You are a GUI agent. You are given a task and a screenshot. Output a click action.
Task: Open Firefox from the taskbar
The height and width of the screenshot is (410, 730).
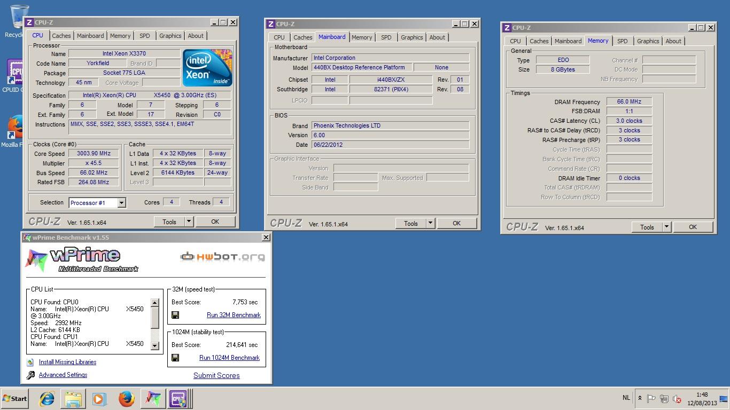126,399
